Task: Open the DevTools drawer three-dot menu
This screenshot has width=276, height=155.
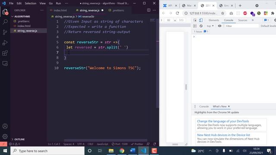Action: pyautogui.click(x=195, y=106)
